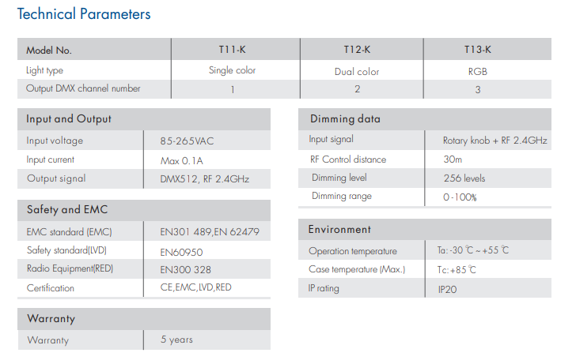Screen dimensions: 576x364
Task: Select the 5 years warranty value
Action: [176, 340]
